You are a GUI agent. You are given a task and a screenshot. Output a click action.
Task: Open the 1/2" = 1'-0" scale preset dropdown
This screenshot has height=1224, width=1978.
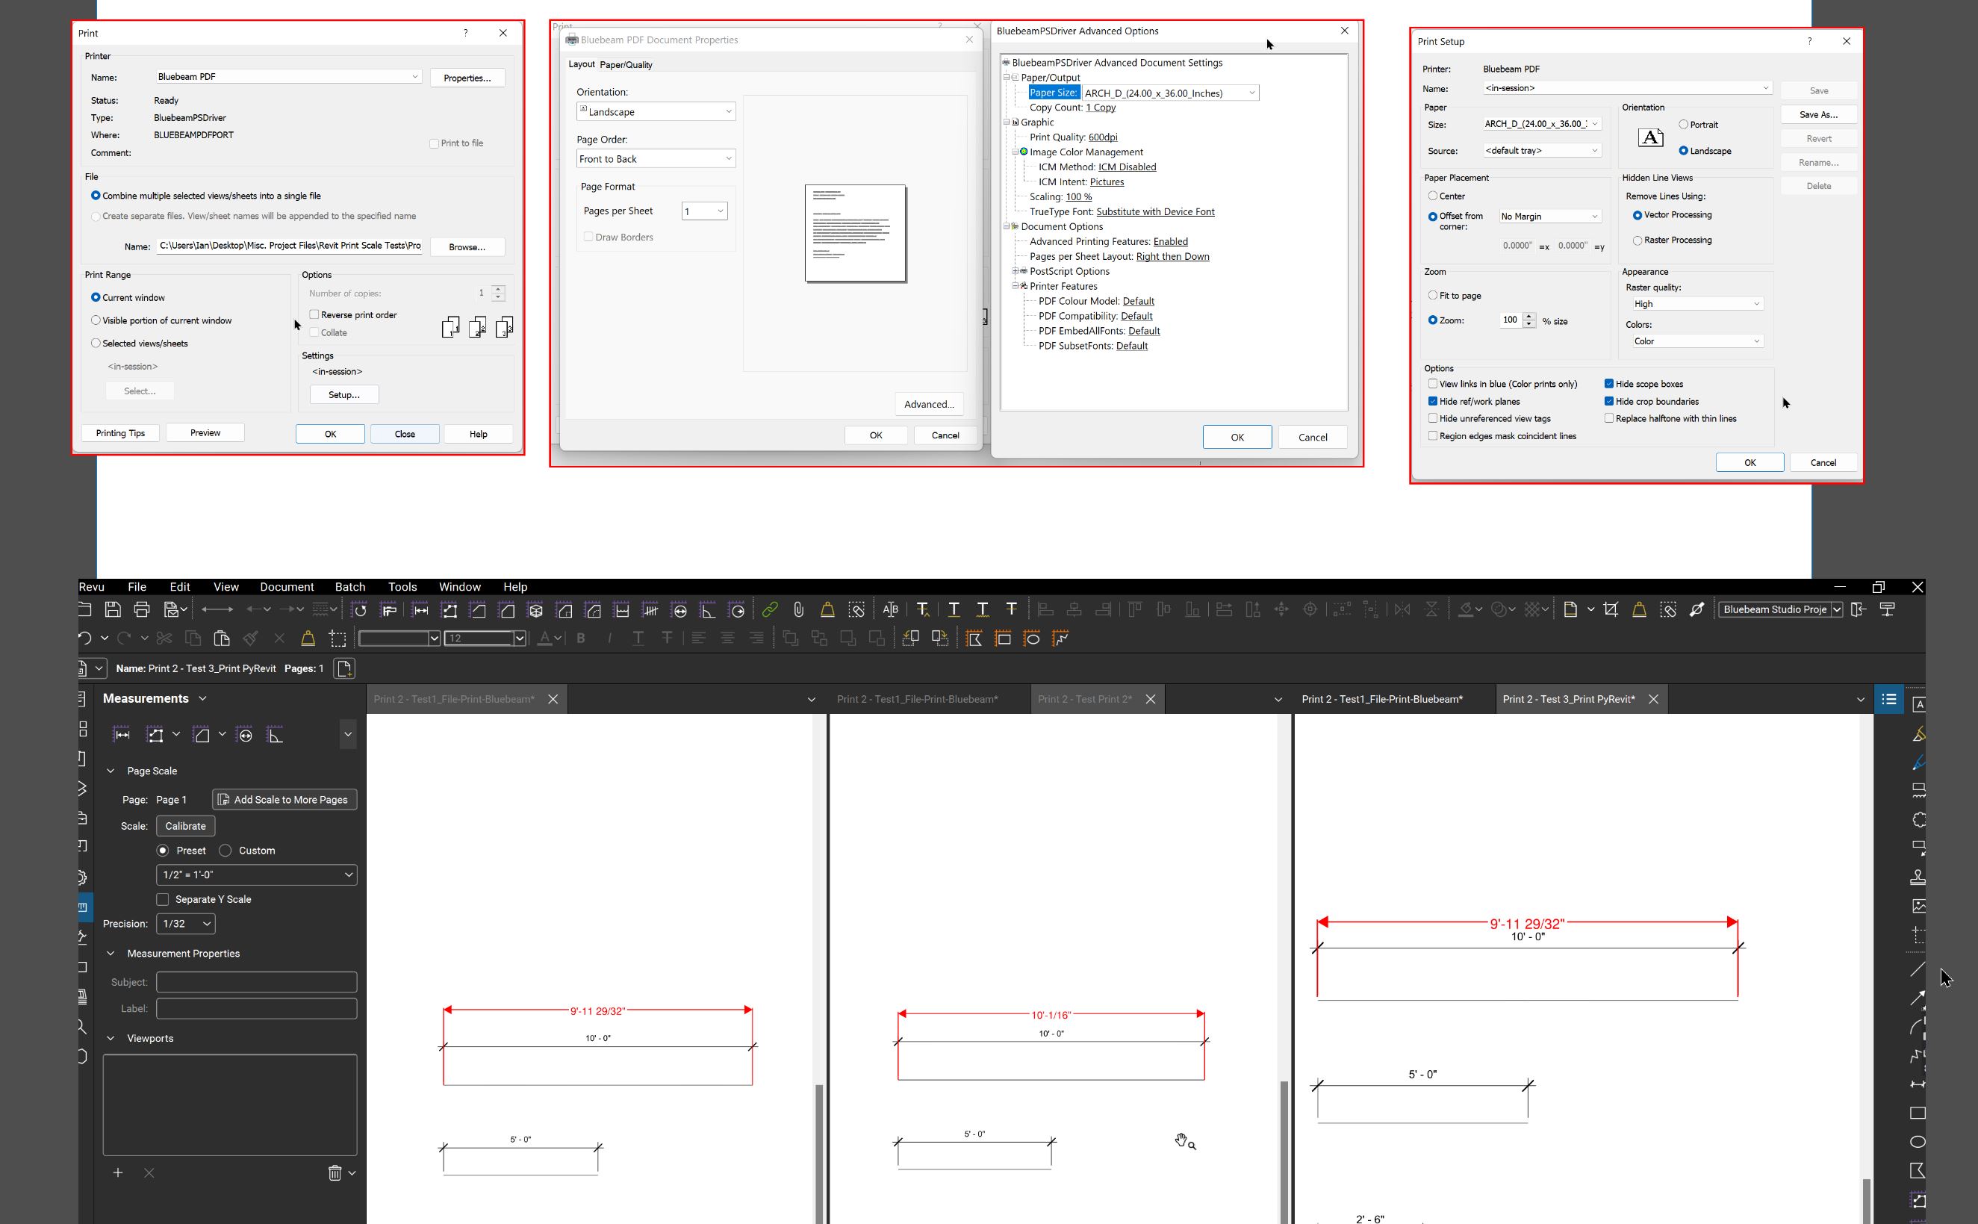tap(256, 875)
